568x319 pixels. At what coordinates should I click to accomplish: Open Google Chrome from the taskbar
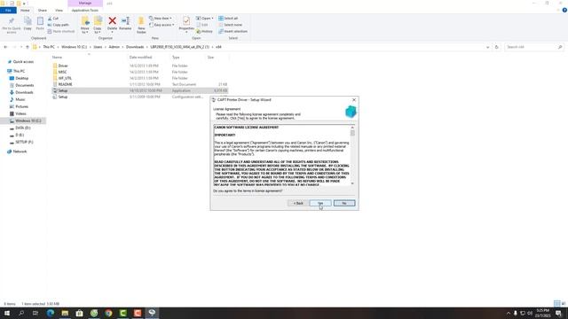(x=108, y=313)
